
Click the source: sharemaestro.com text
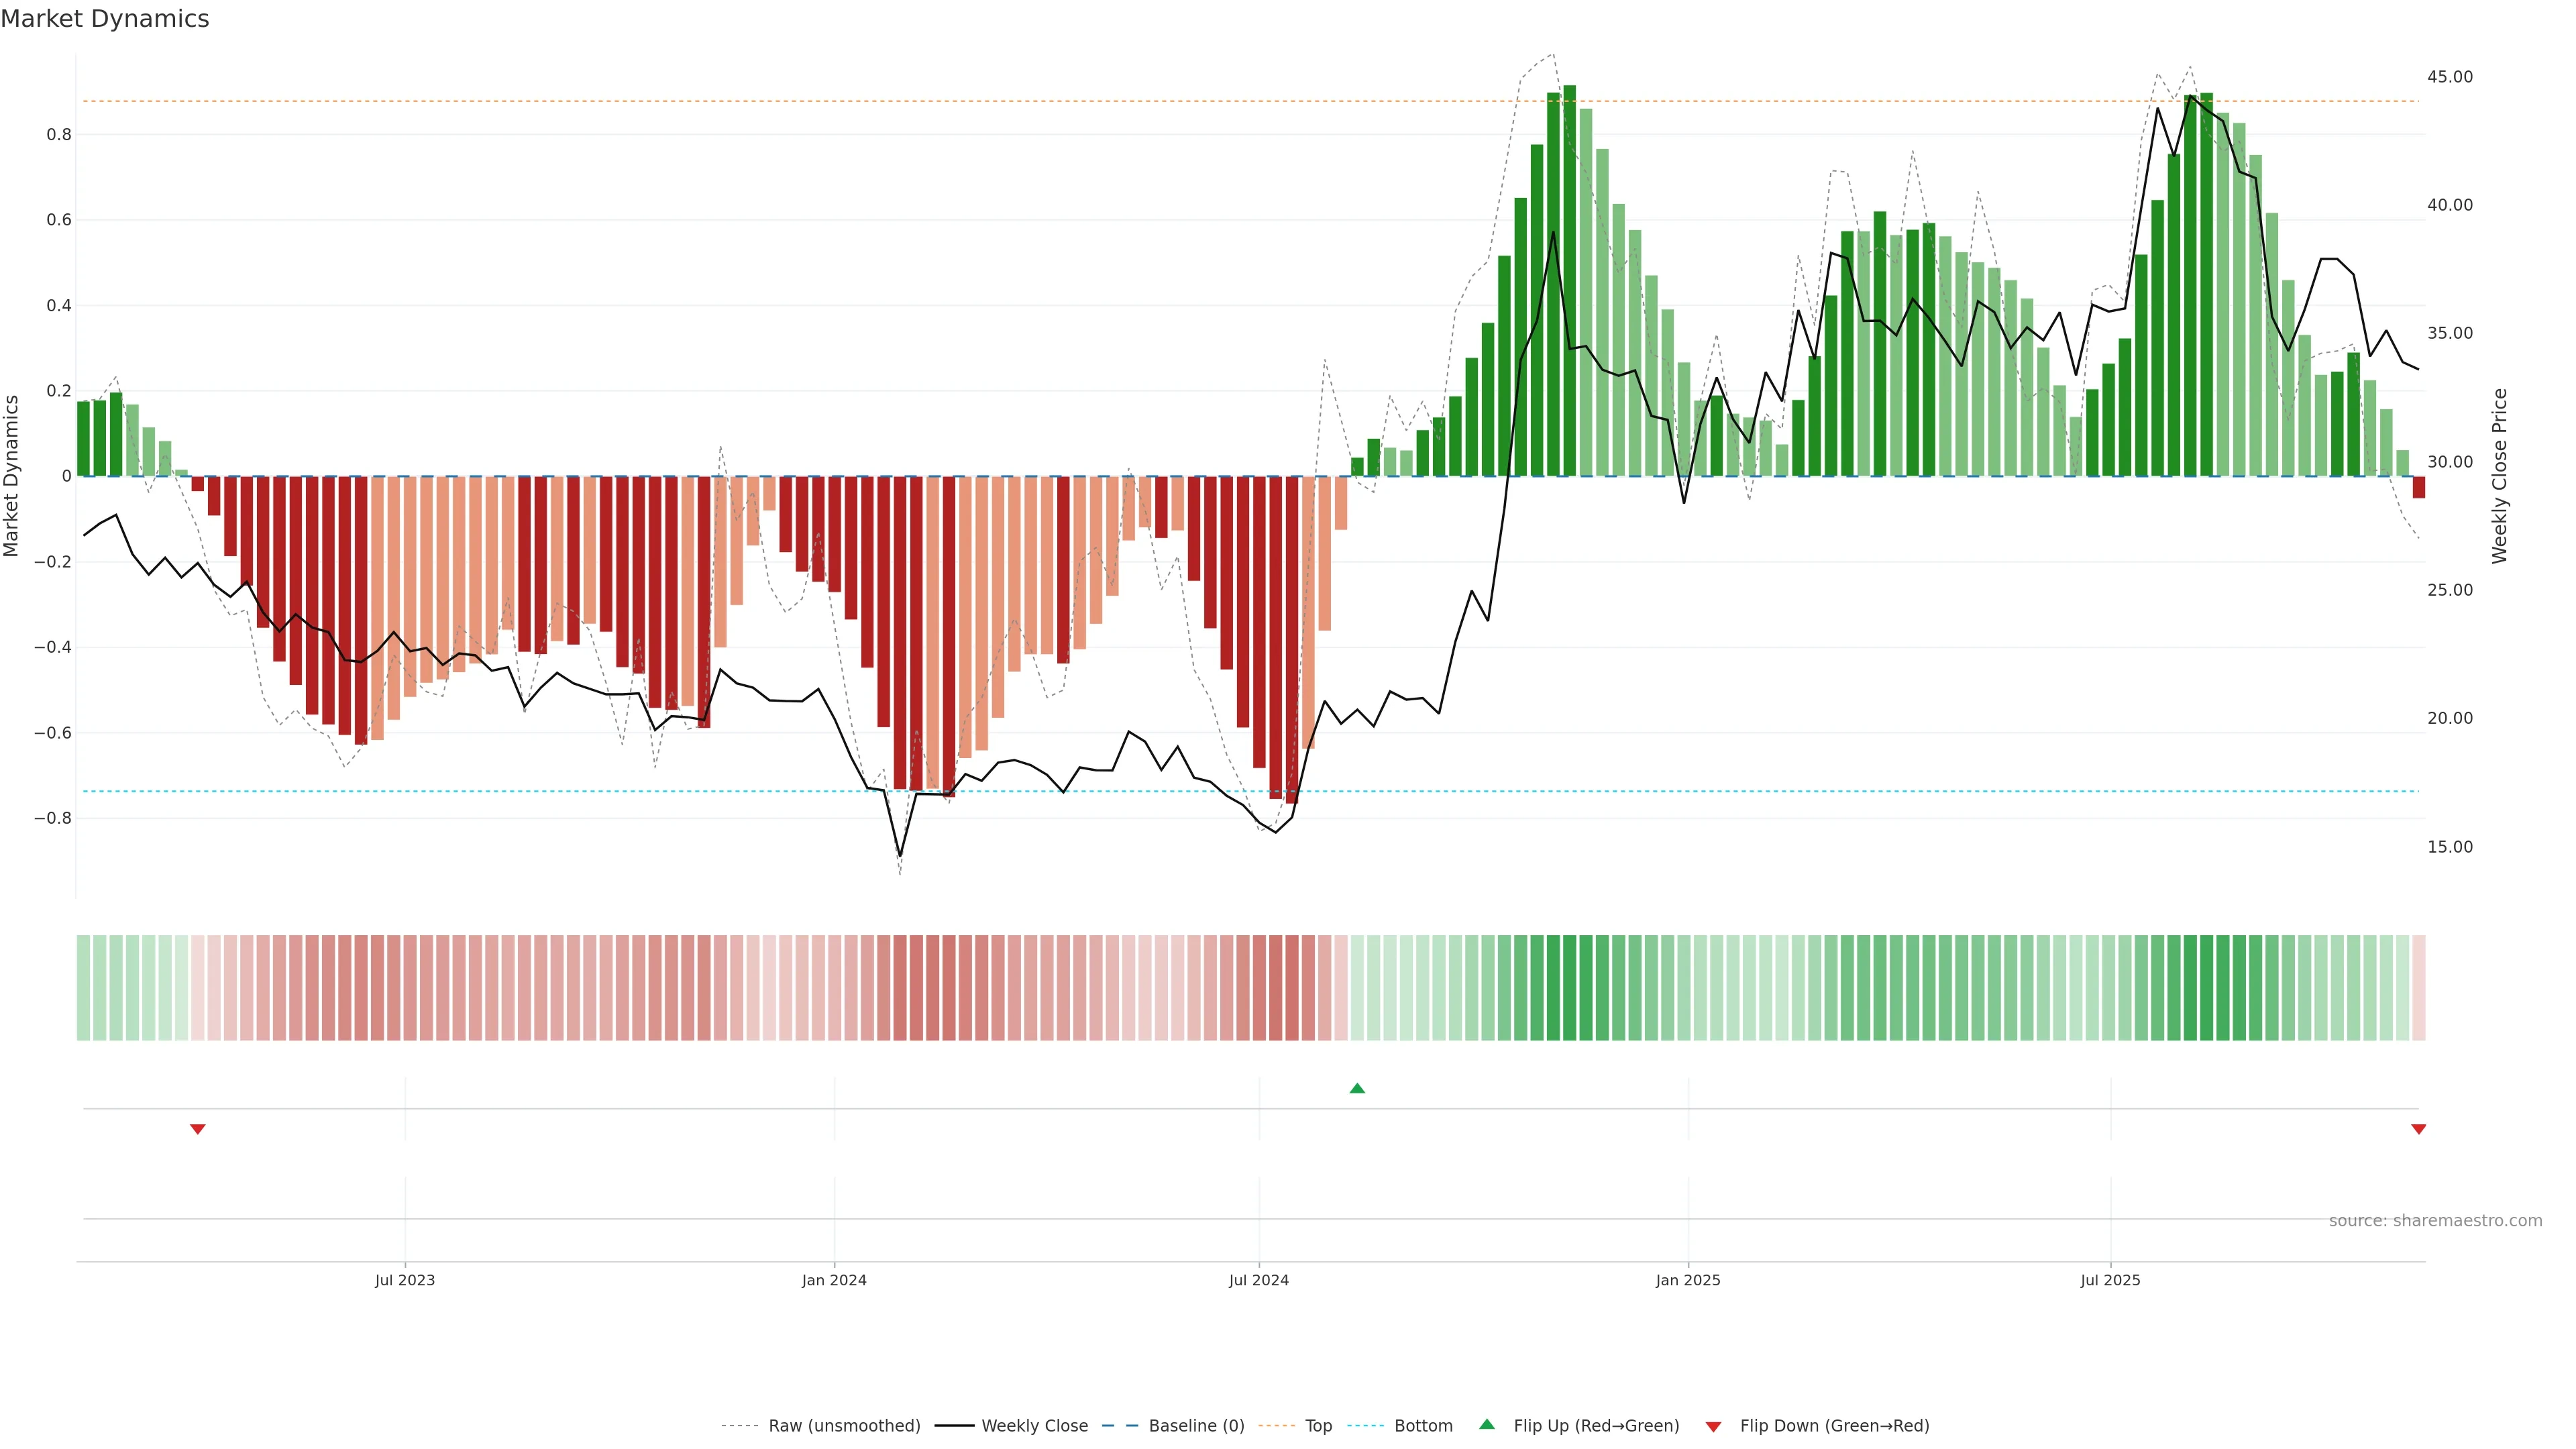[x=2435, y=1221]
